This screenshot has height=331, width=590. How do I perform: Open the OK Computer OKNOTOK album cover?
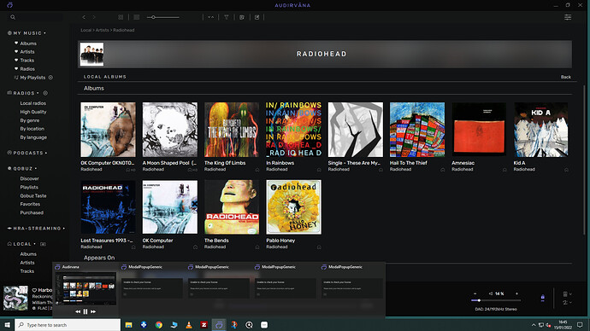108,130
